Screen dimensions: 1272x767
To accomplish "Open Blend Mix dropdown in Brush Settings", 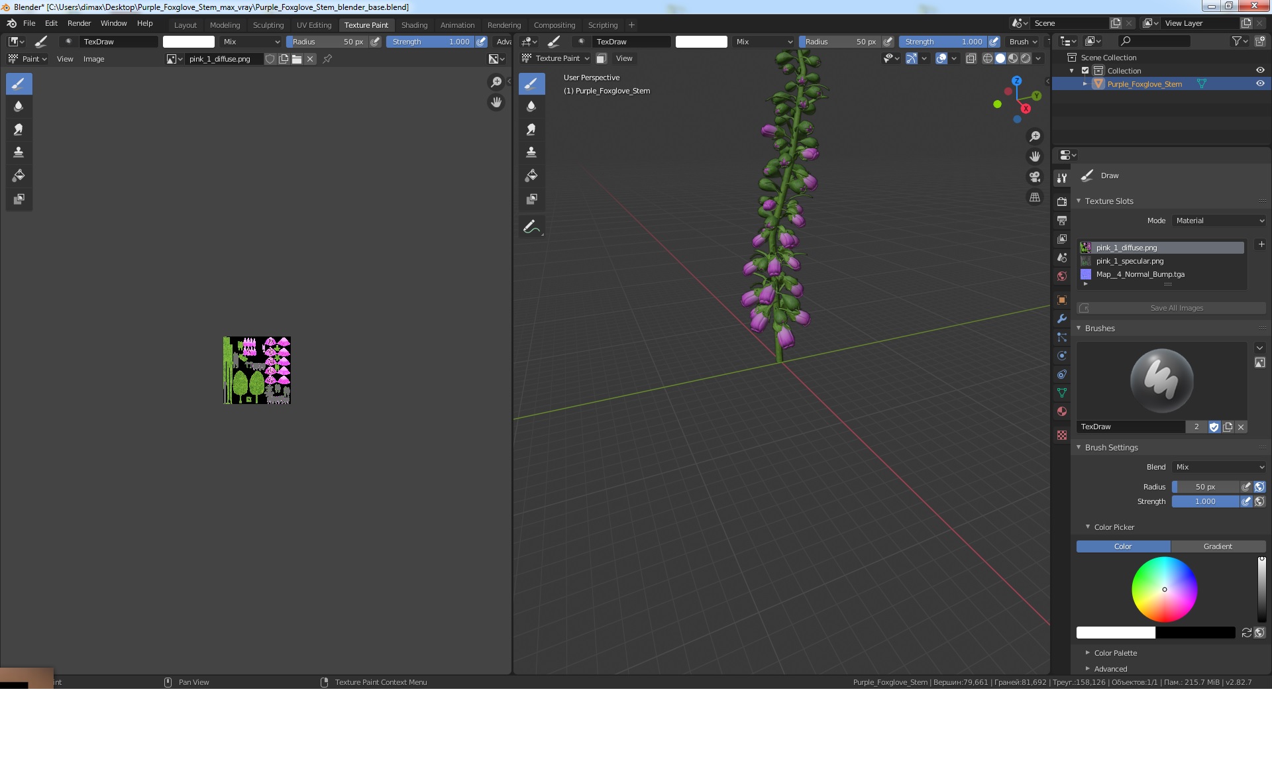I will (x=1219, y=467).
